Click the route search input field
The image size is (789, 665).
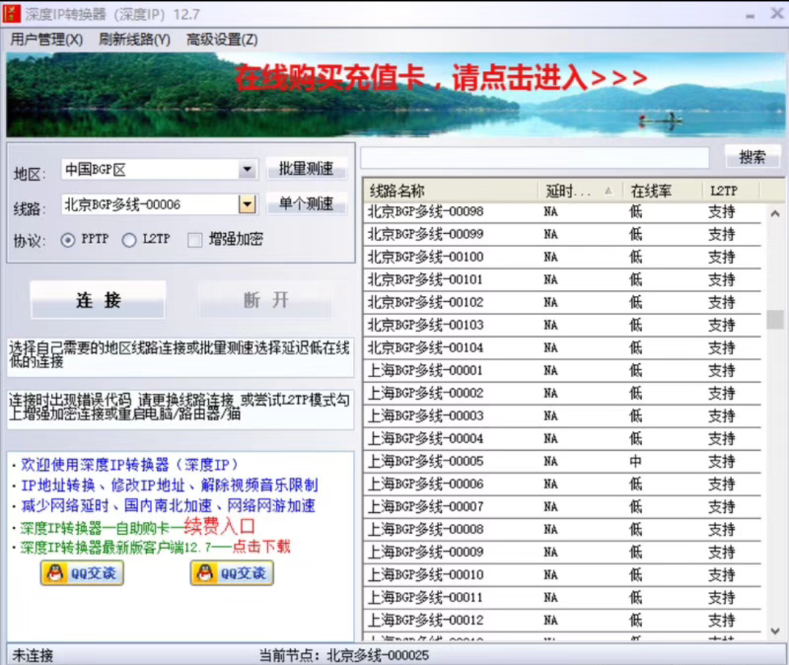[535, 158]
